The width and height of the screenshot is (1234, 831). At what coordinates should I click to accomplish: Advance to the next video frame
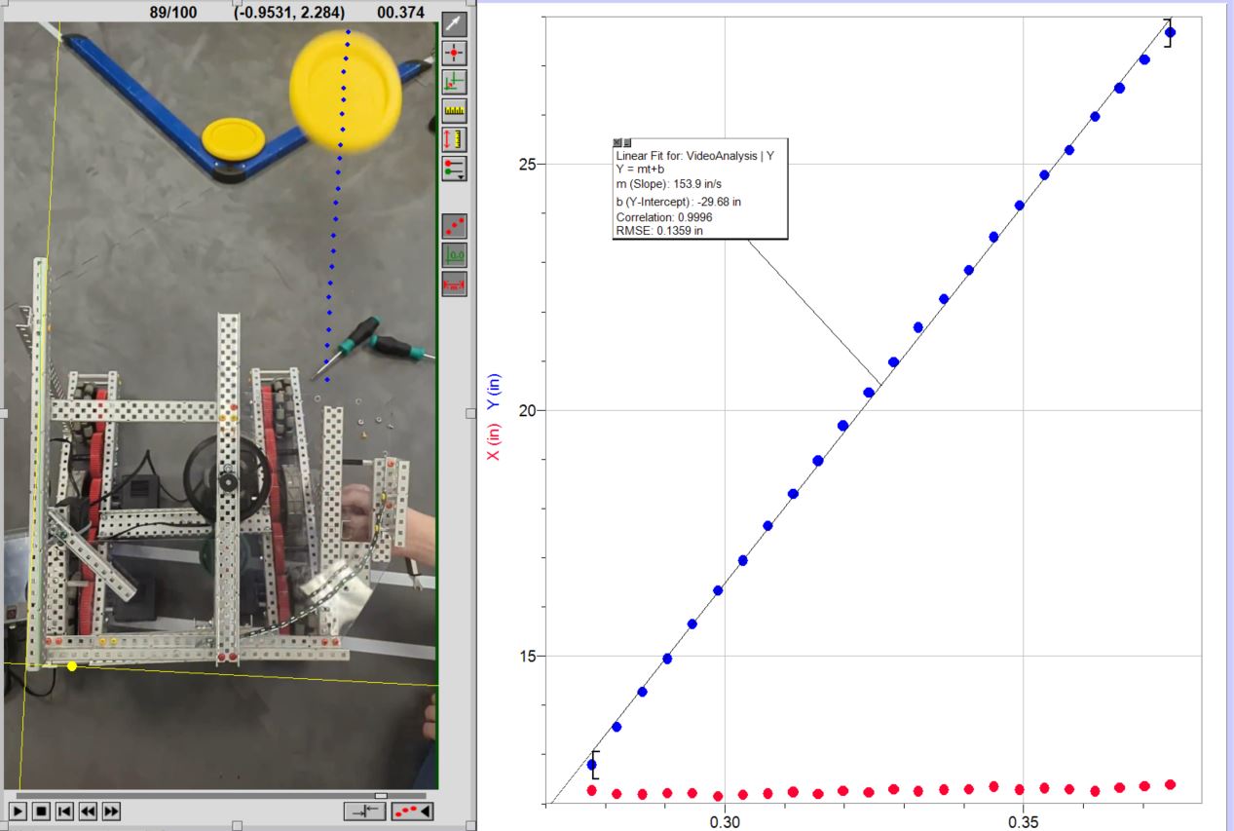coord(111,811)
